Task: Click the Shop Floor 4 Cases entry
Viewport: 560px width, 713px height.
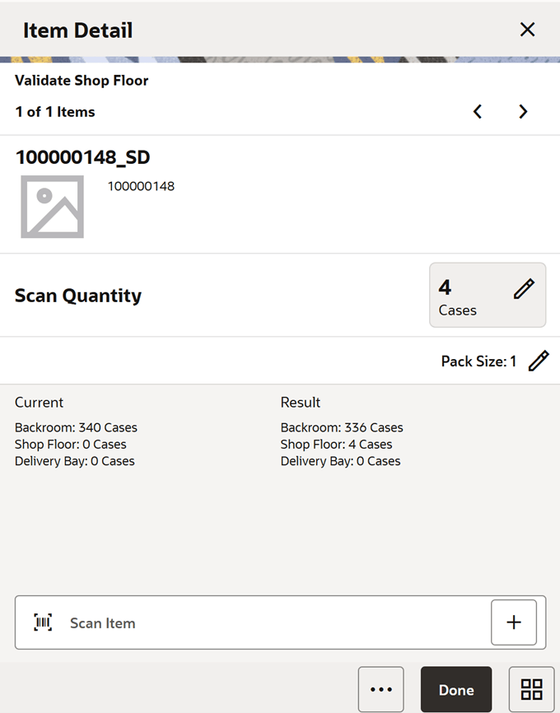Action: tap(334, 444)
